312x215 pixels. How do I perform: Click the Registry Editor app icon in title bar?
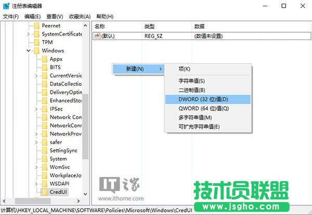click(6, 6)
